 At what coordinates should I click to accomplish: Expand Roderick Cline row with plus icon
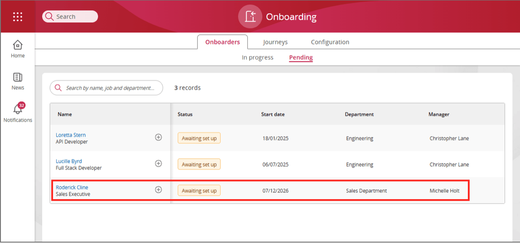(159, 190)
